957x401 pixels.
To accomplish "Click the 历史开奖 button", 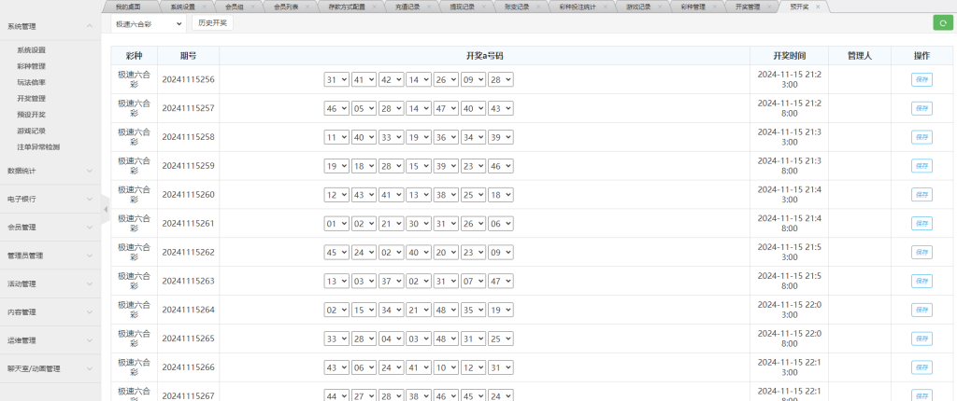I will coord(212,22).
